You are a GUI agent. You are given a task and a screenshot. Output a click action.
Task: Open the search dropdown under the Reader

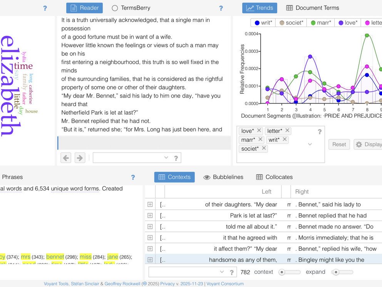tap(166, 157)
